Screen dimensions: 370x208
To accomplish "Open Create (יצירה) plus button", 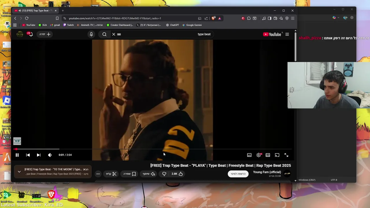I will click(45, 34).
